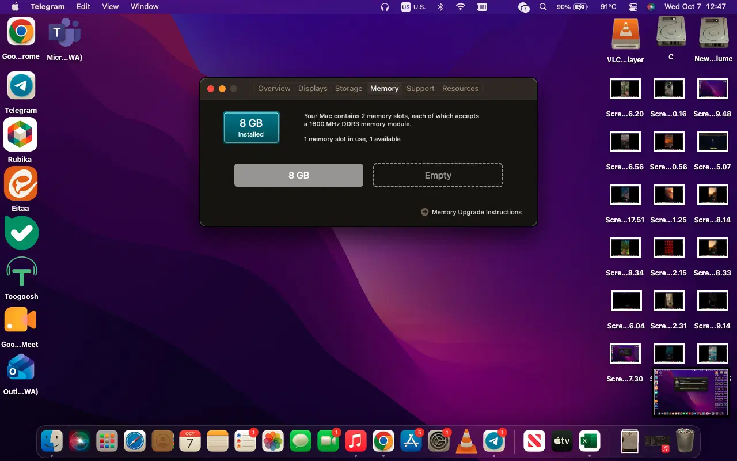Open the Wi-Fi menu bar icon
The height and width of the screenshot is (461, 737).
(461, 7)
